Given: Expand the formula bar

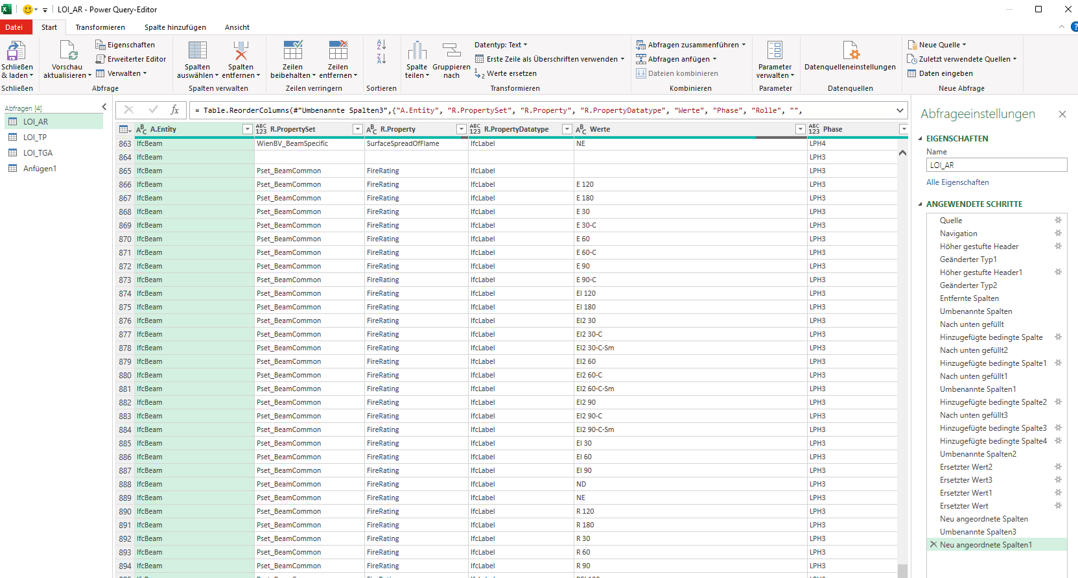Looking at the screenshot, I should pyautogui.click(x=900, y=110).
